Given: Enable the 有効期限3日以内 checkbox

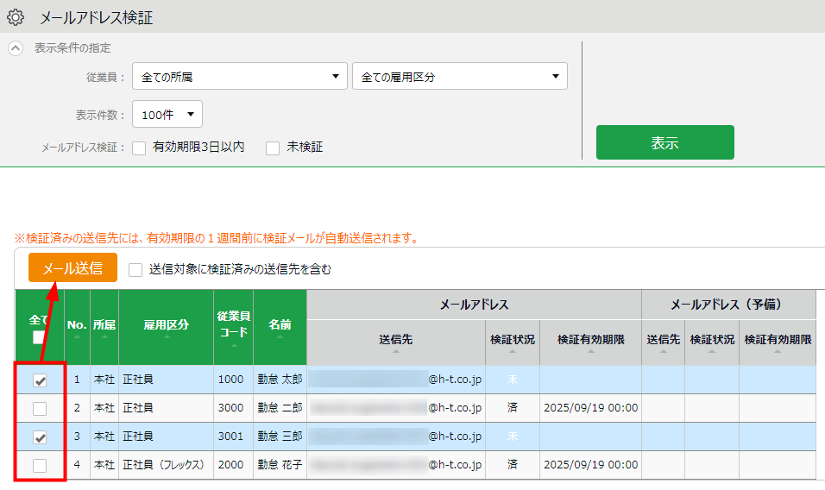Looking at the screenshot, I should pyautogui.click(x=139, y=148).
